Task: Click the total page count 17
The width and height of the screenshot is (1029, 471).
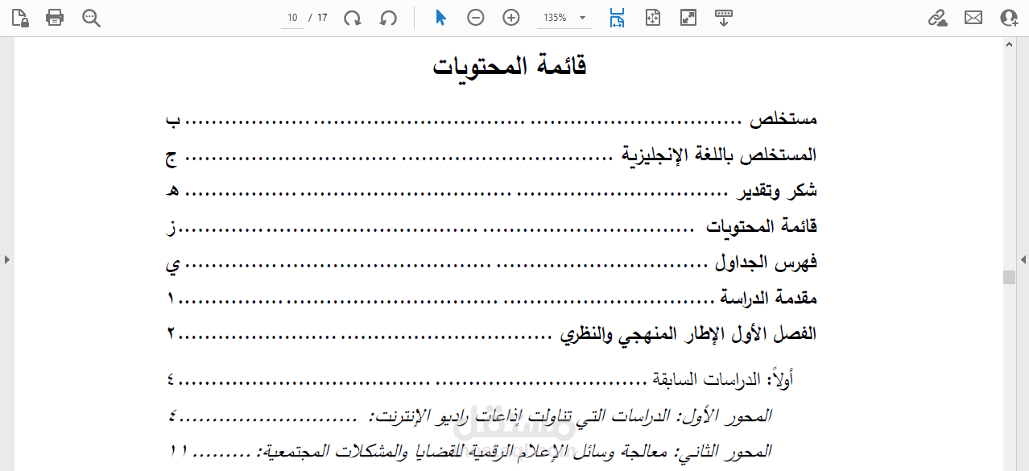Action: [x=322, y=18]
